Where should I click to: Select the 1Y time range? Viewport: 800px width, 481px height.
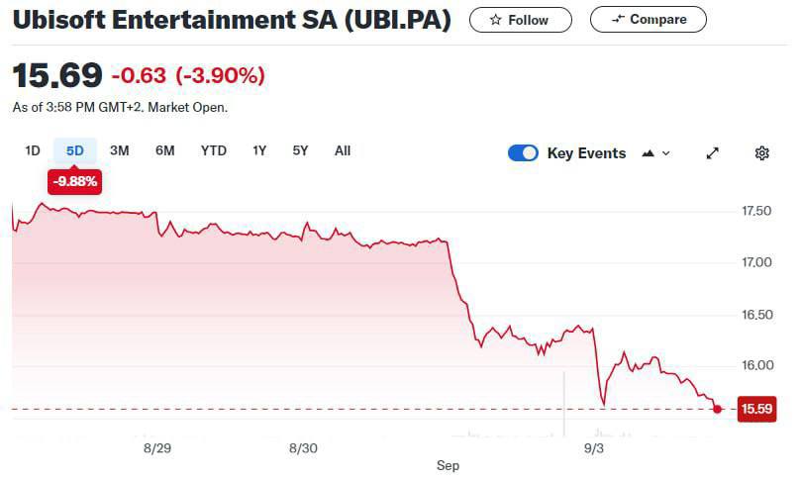tap(259, 150)
